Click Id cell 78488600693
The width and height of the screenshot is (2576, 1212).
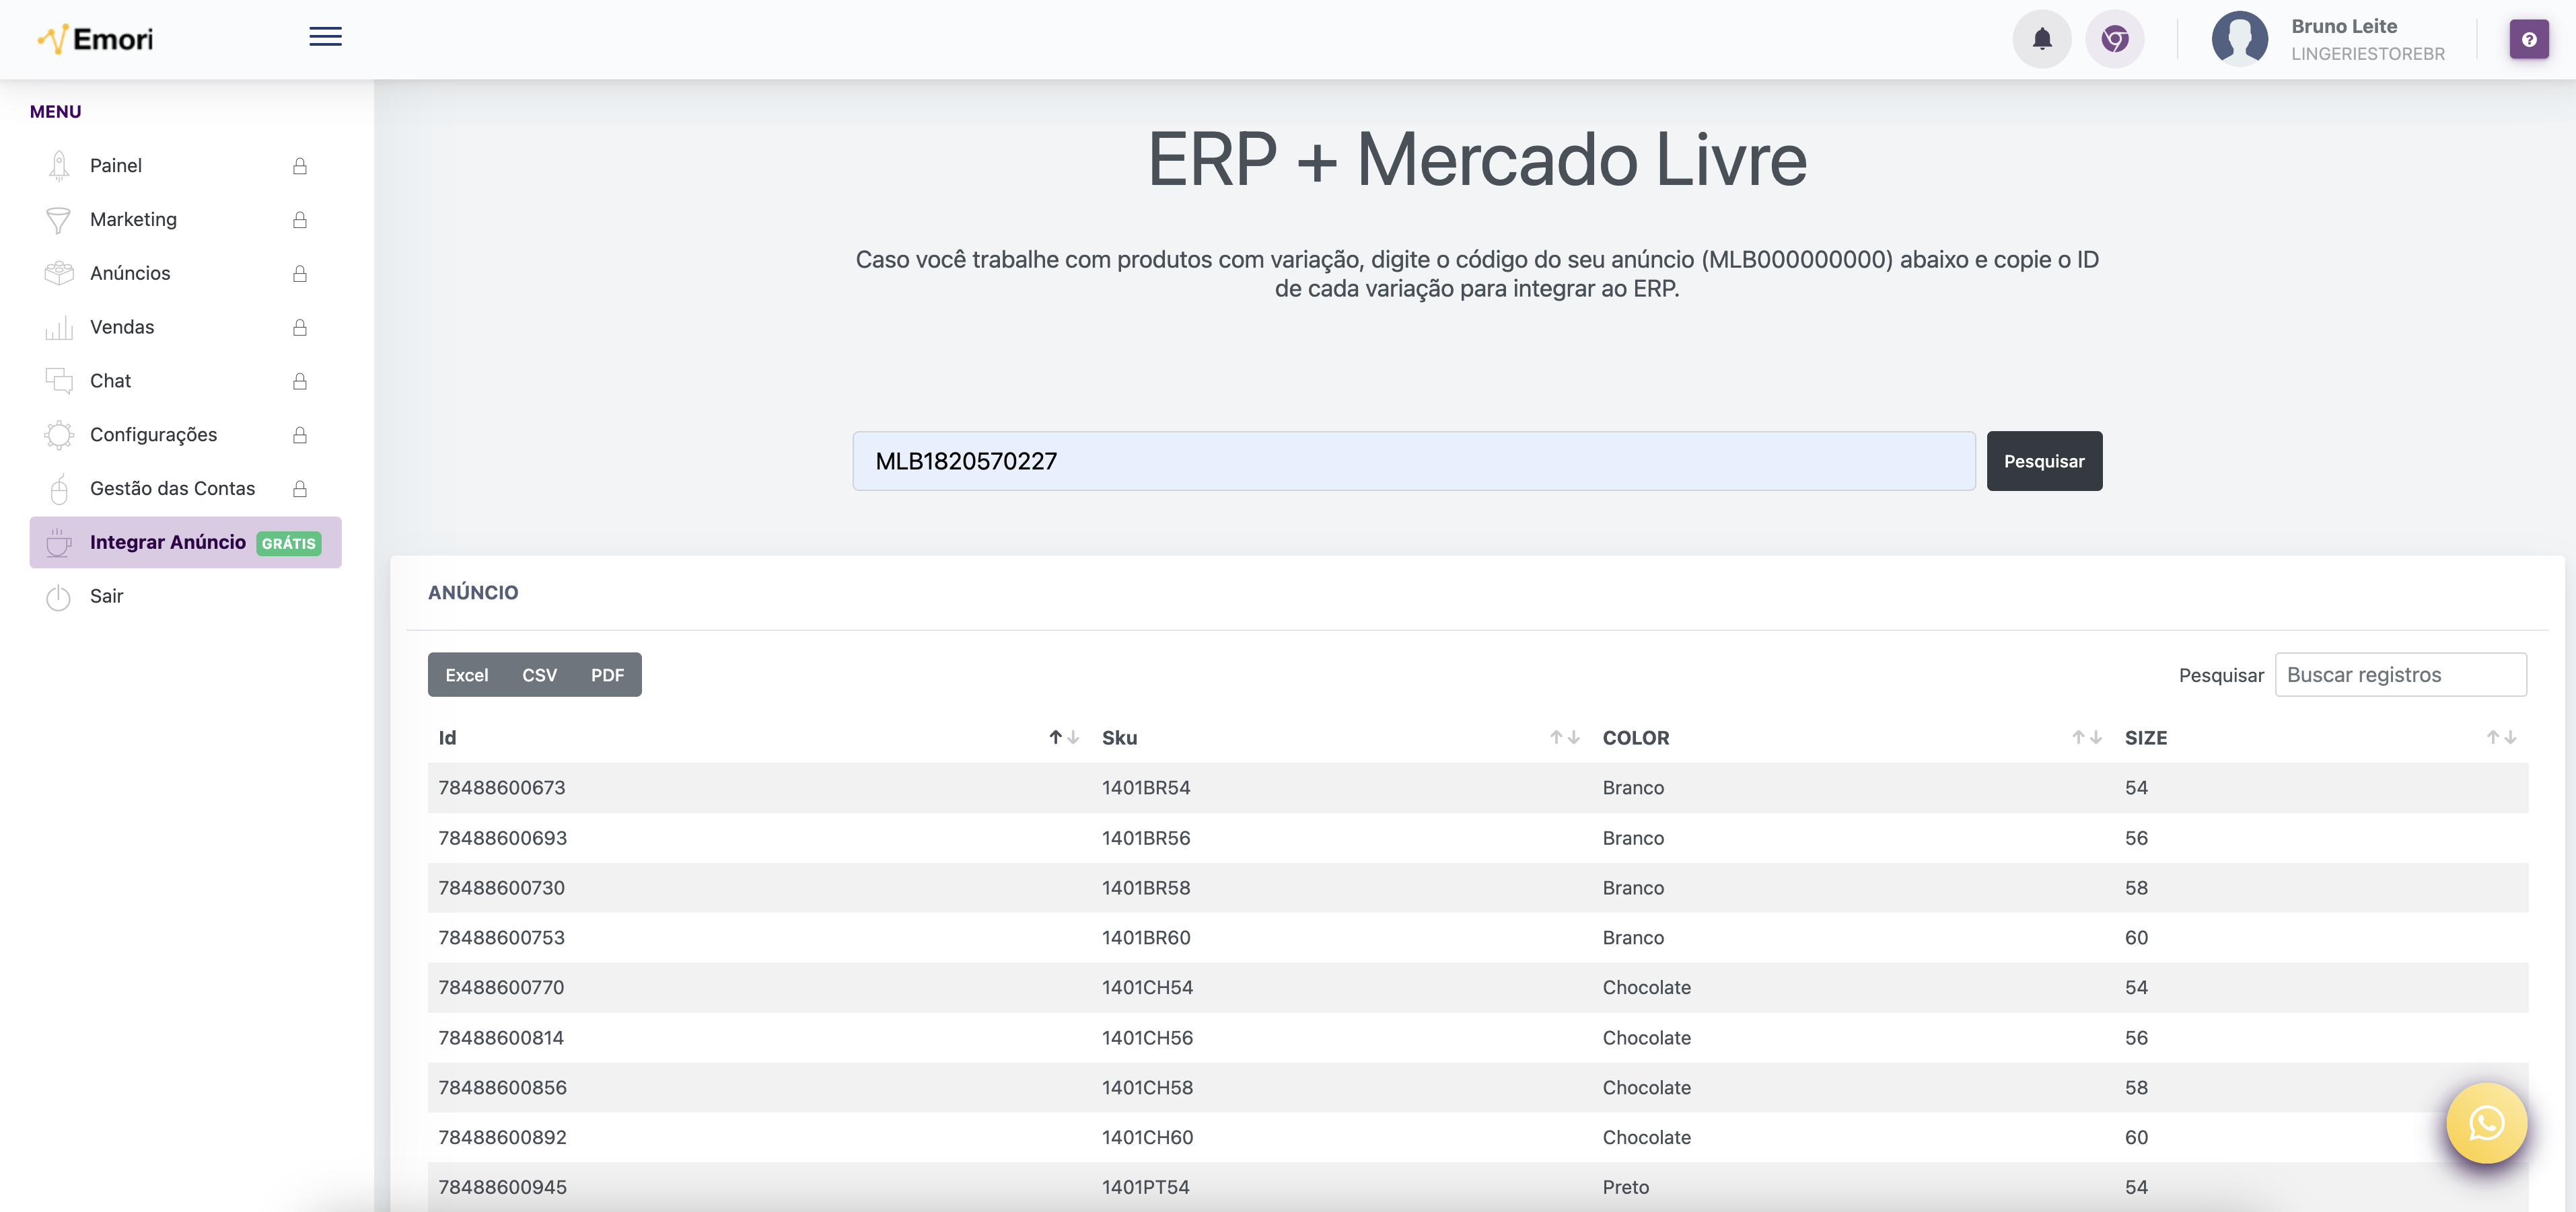(502, 838)
